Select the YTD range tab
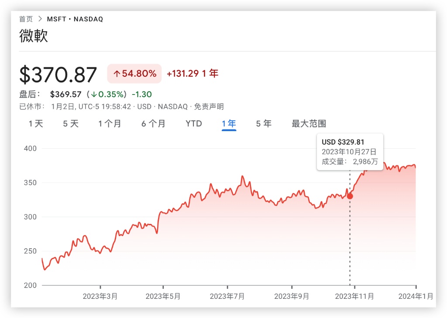 [194, 124]
